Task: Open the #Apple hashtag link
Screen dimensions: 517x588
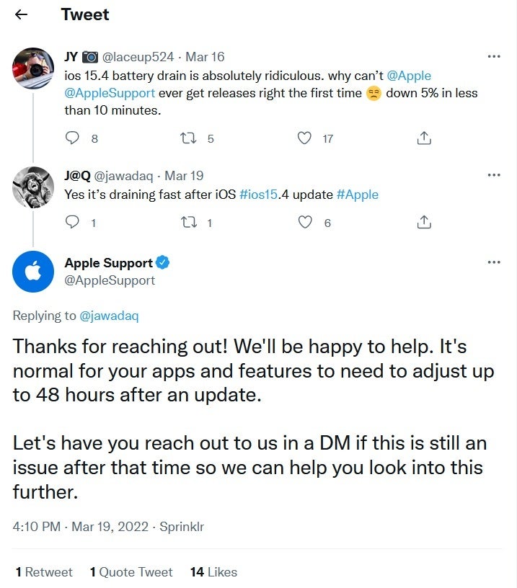Action: (358, 195)
